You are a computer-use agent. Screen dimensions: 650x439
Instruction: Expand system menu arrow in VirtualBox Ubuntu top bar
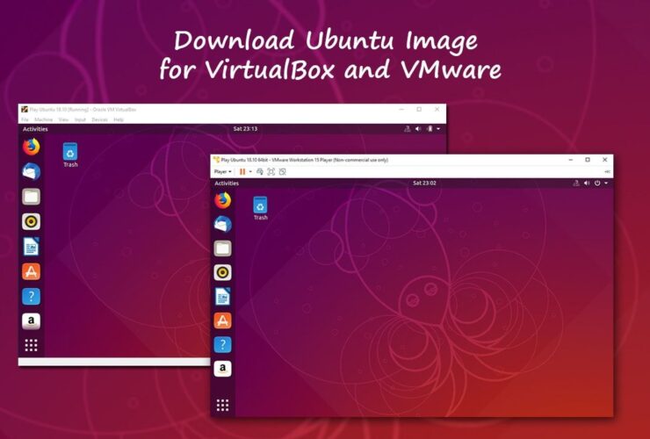tap(438, 129)
